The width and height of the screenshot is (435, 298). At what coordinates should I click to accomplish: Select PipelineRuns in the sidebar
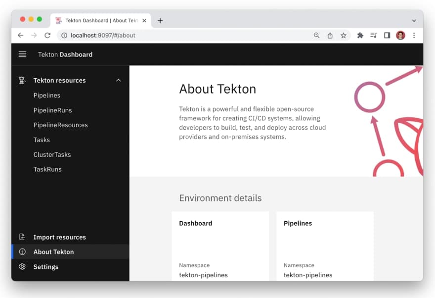pos(53,110)
